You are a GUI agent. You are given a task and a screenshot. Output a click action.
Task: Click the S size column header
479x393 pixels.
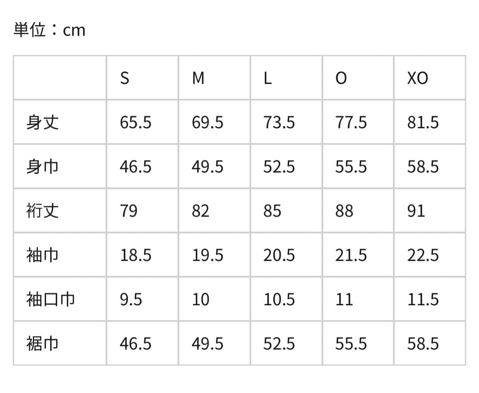[x=125, y=78]
